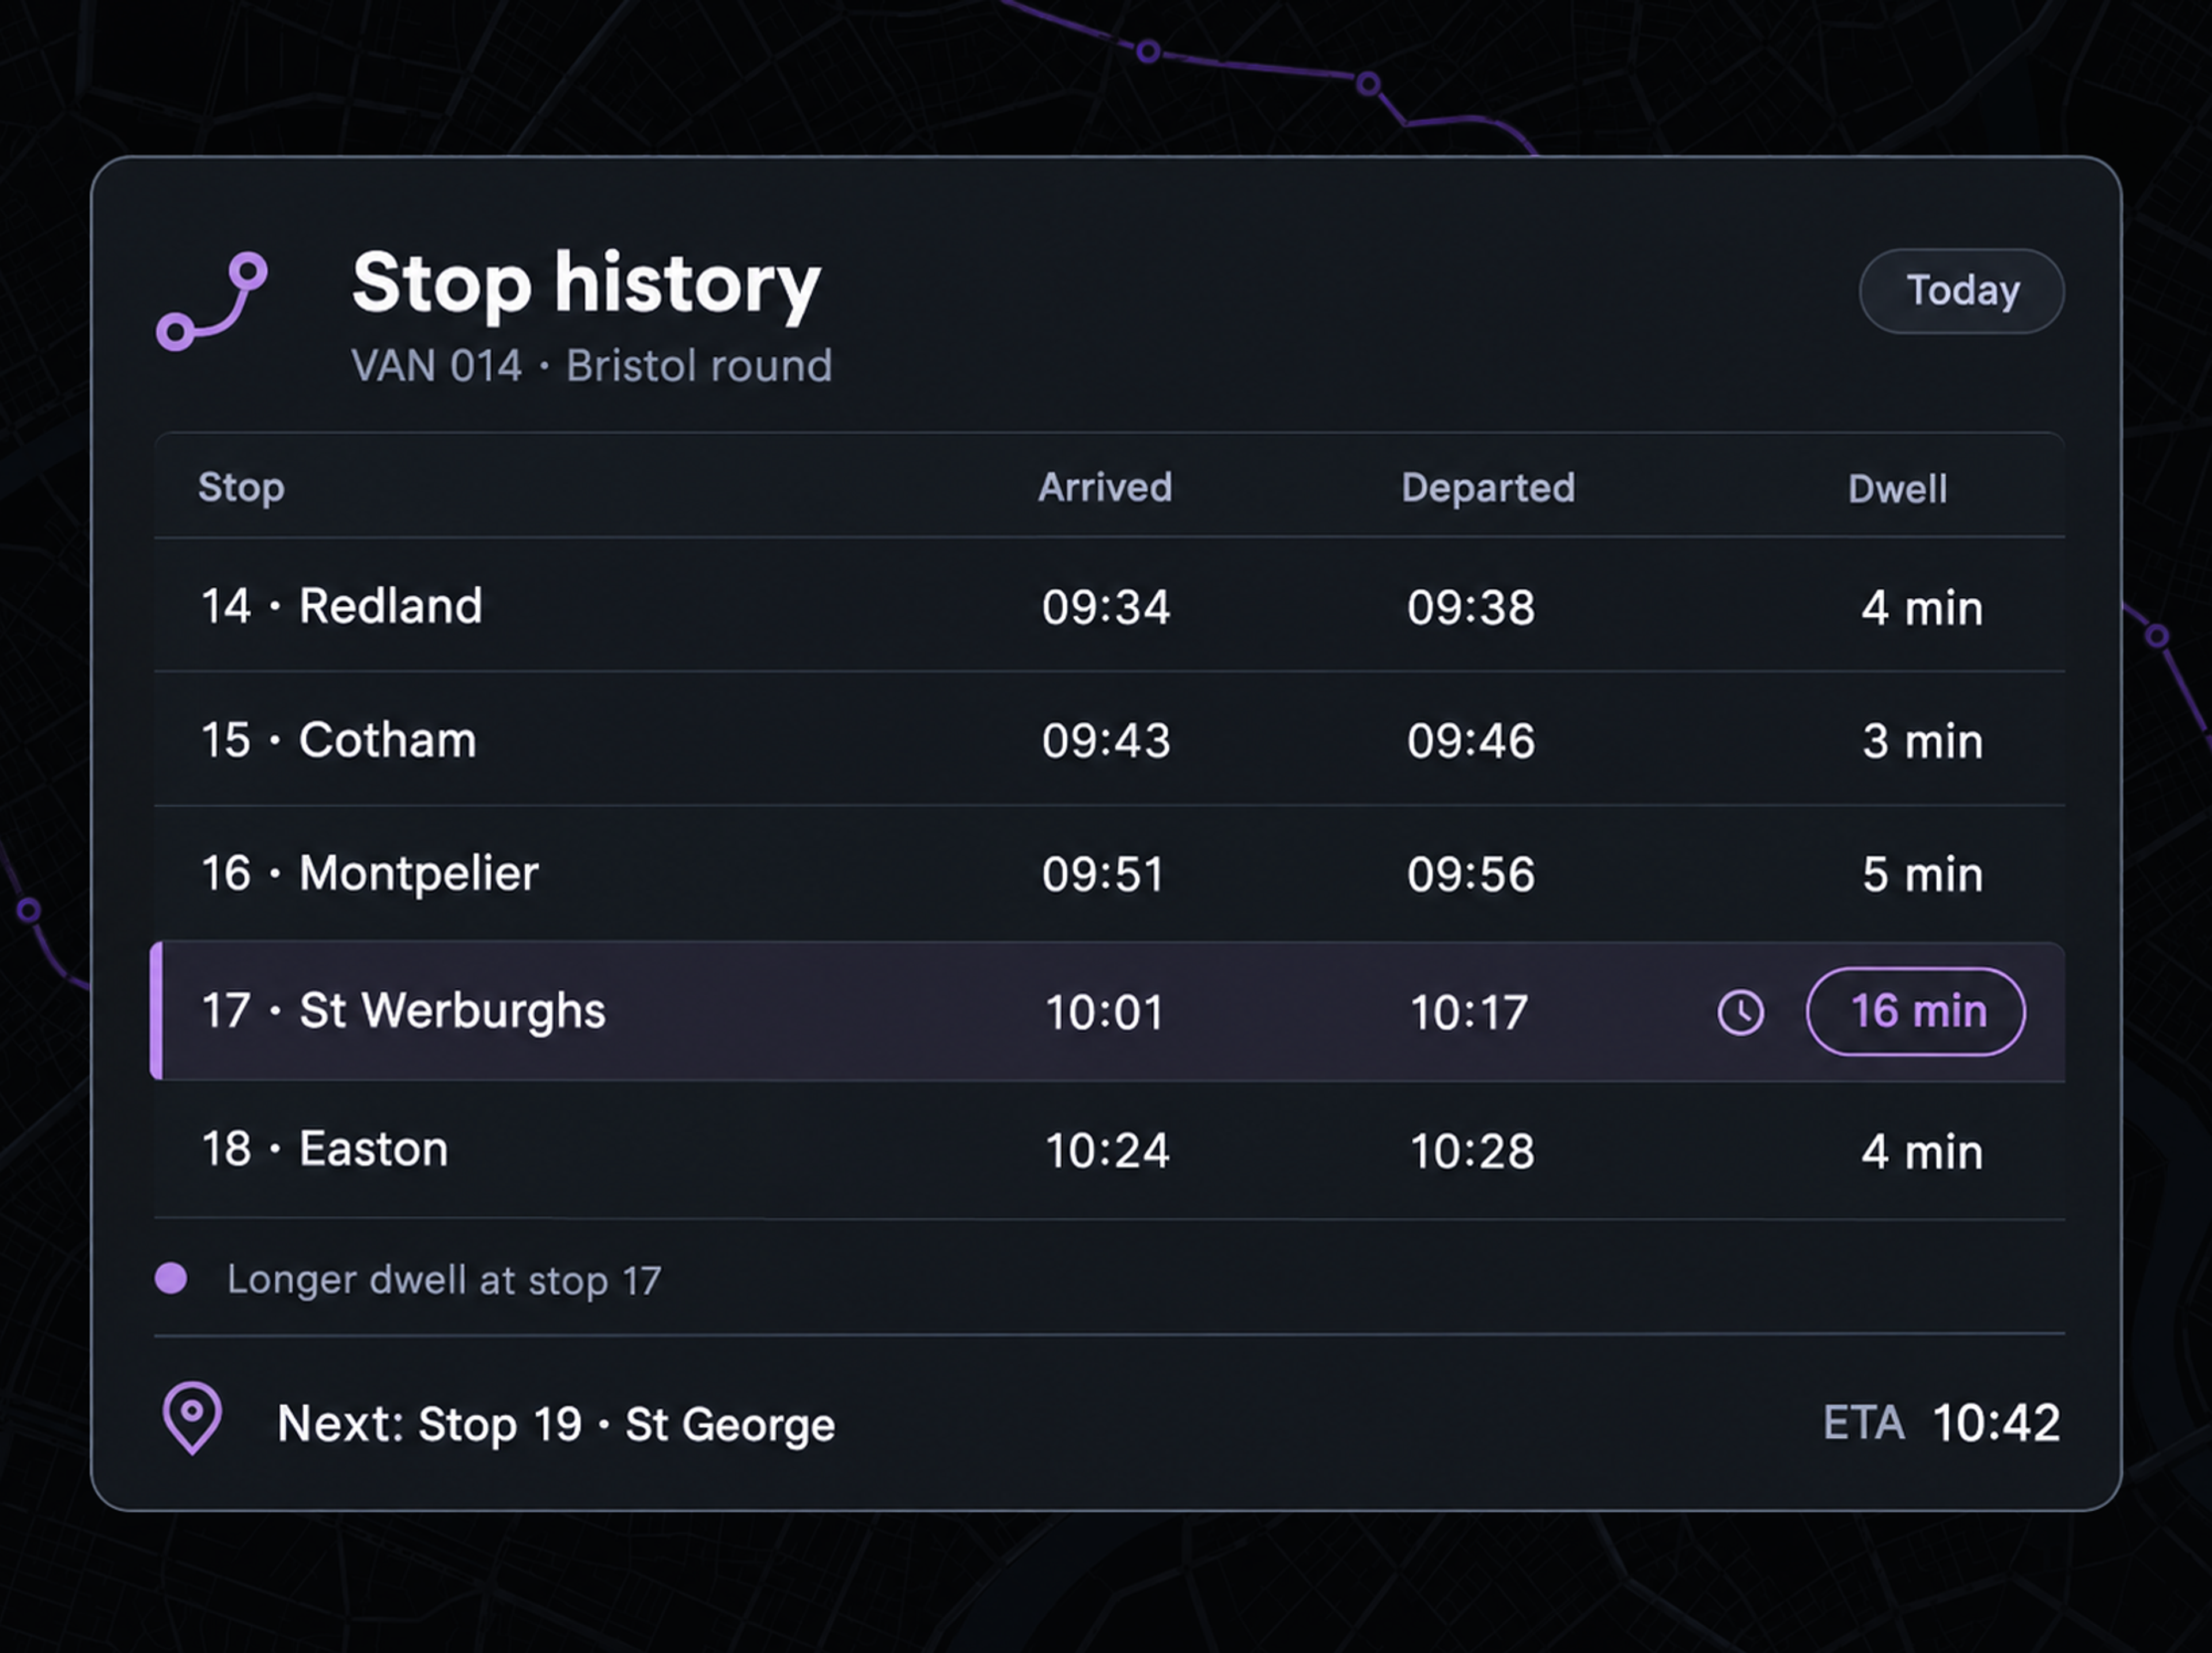2212x1653 pixels.
Task: Click the Longer dwell at stop 17 note
Action: coord(444,1280)
